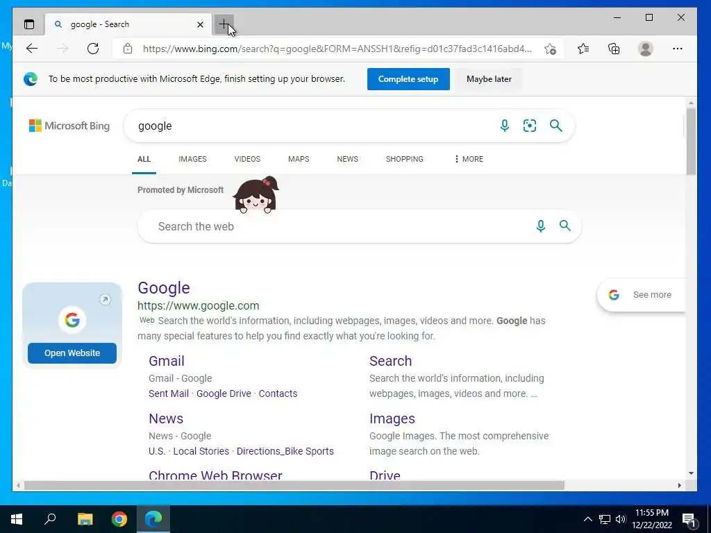Viewport: 711px width, 533px height.
Task: Show hidden tray icons chevron
Action: 587,519
